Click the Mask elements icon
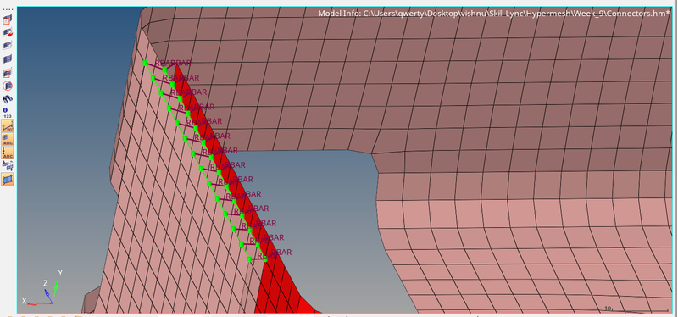 click(8, 19)
